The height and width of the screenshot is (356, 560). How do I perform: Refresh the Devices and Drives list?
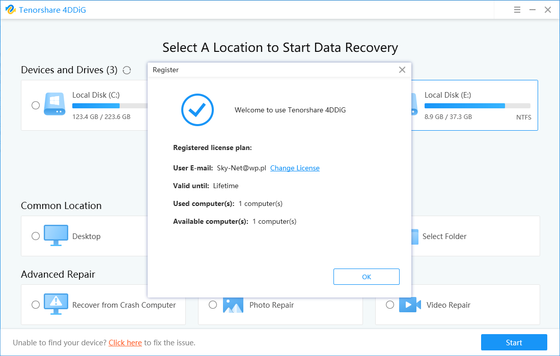[x=127, y=70]
